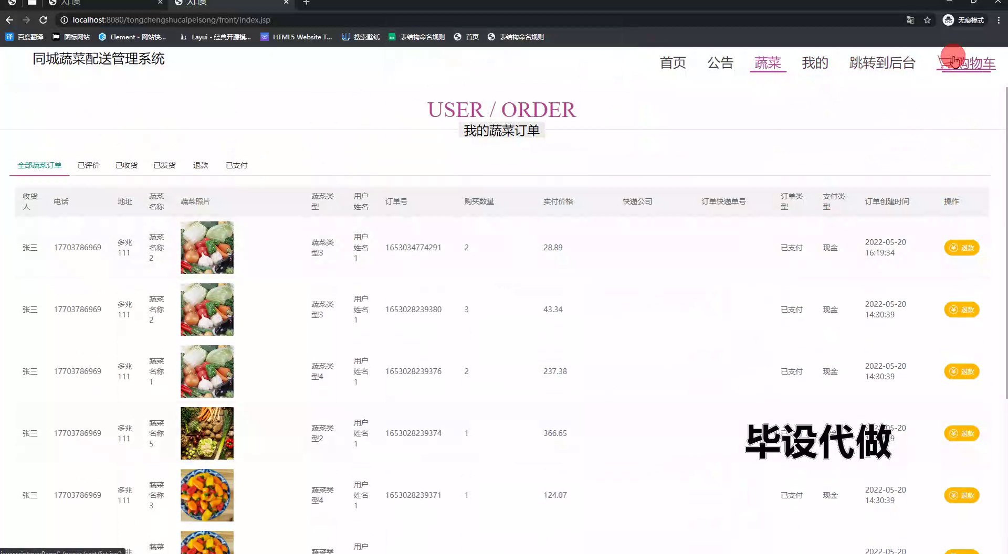Click the 订单创建时间 column header

[x=887, y=201]
